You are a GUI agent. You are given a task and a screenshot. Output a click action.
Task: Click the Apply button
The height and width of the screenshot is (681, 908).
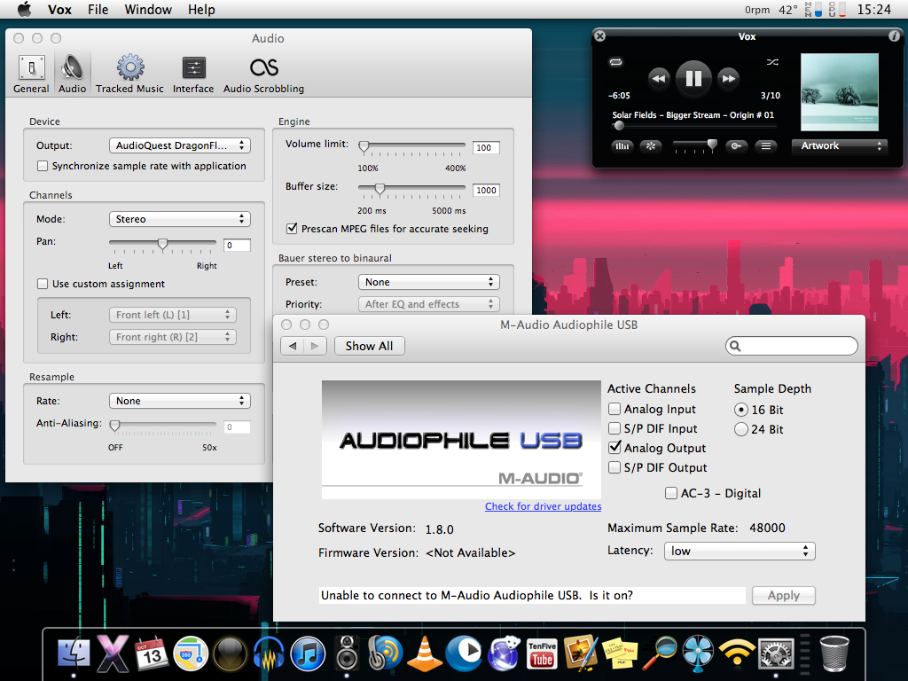coord(784,595)
